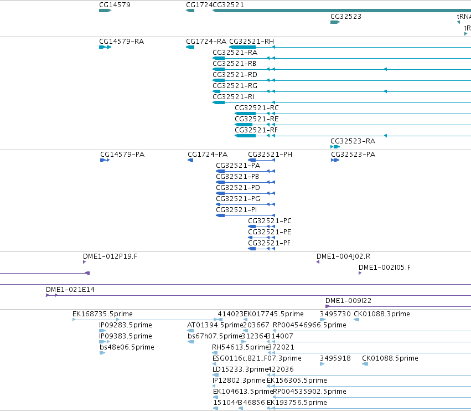Screen dimensions: 471x411
Task: Click protein CG32521-PA label
Action: click(x=238, y=166)
